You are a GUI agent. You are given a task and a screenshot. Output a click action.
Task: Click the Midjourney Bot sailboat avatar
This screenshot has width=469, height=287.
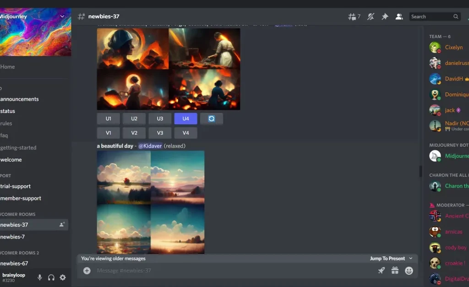click(x=435, y=156)
